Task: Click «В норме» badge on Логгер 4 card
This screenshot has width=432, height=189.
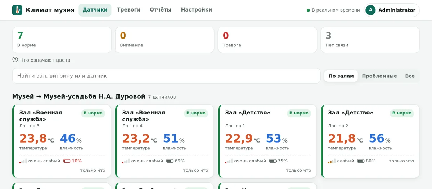Action: pos(196,113)
